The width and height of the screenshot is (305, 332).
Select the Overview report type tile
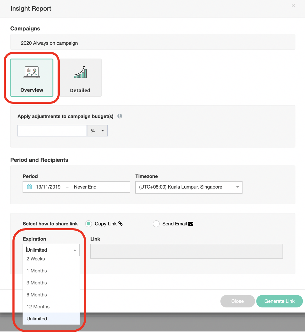coord(32,78)
